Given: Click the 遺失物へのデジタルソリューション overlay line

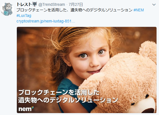Looking at the screenshot, I should (x=68, y=100).
